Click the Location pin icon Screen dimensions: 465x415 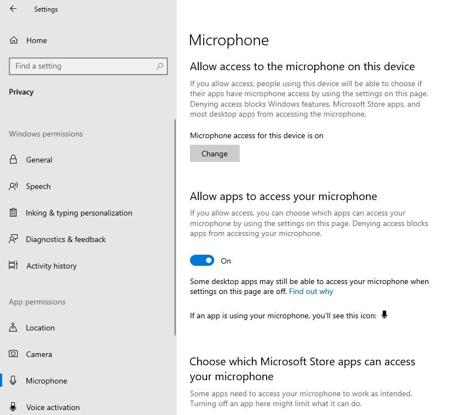click(13, 327)
